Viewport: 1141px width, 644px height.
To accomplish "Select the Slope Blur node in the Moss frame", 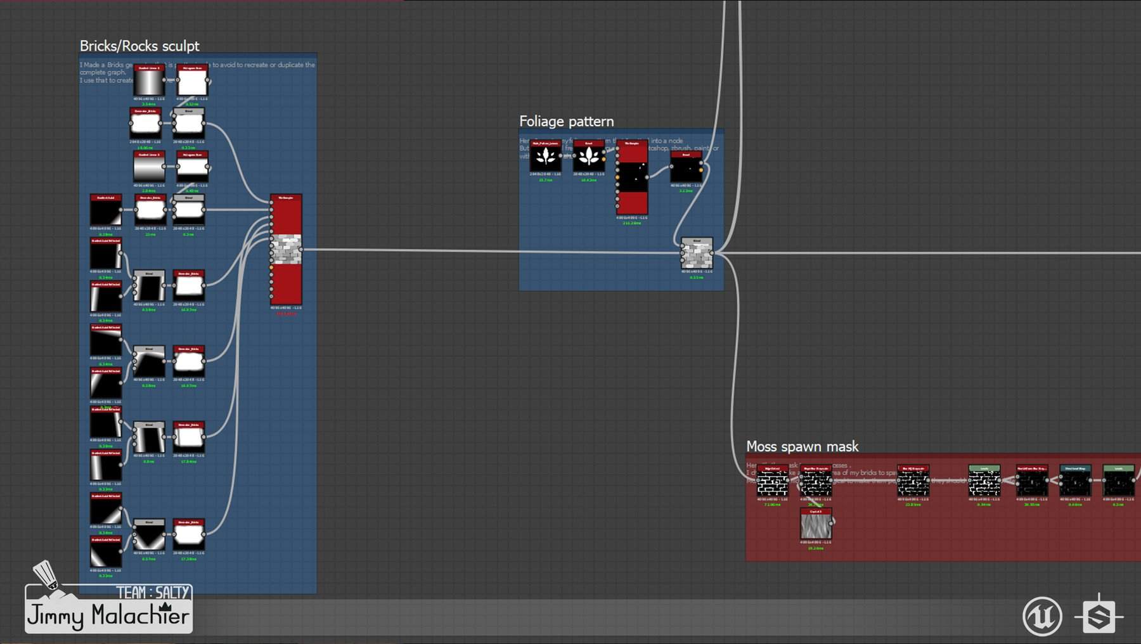I will (816, 480).
